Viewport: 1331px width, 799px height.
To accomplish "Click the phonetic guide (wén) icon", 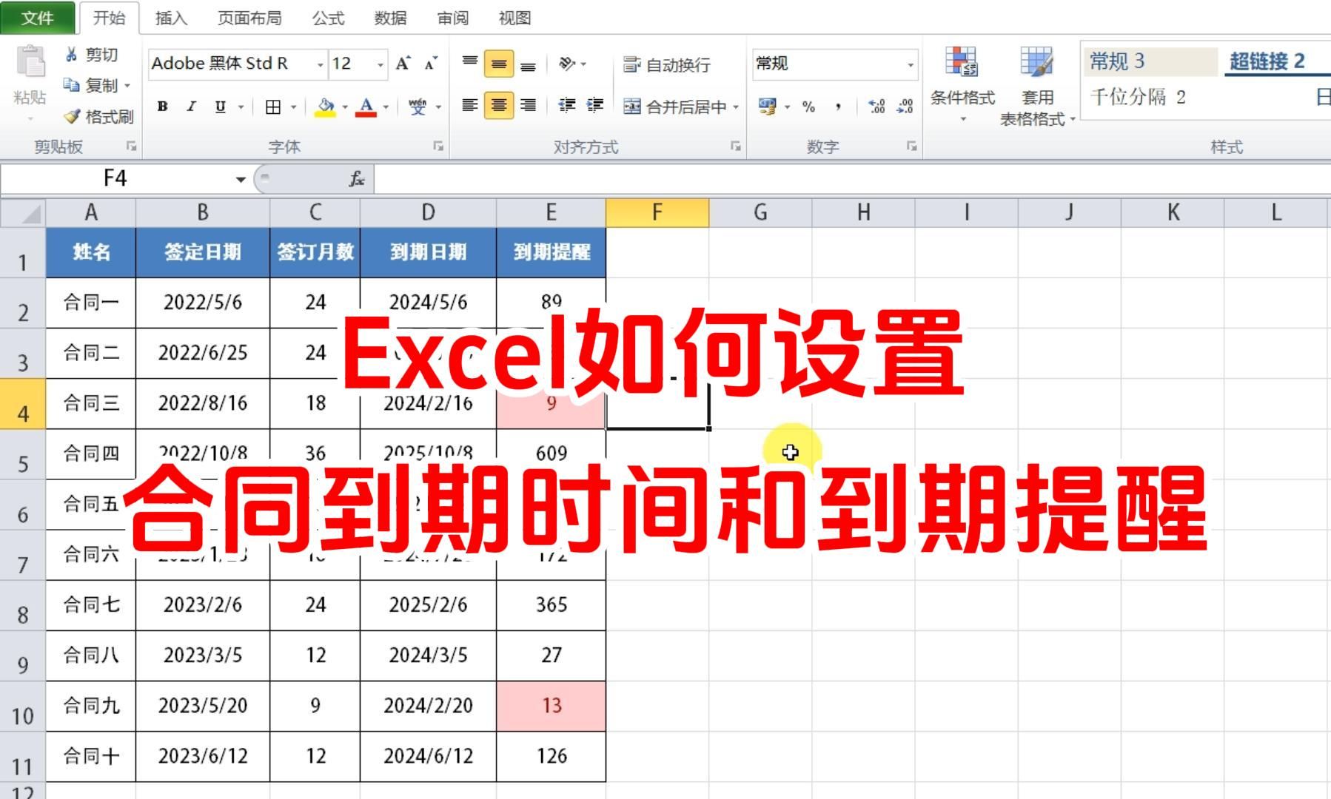I will point(418,107).
